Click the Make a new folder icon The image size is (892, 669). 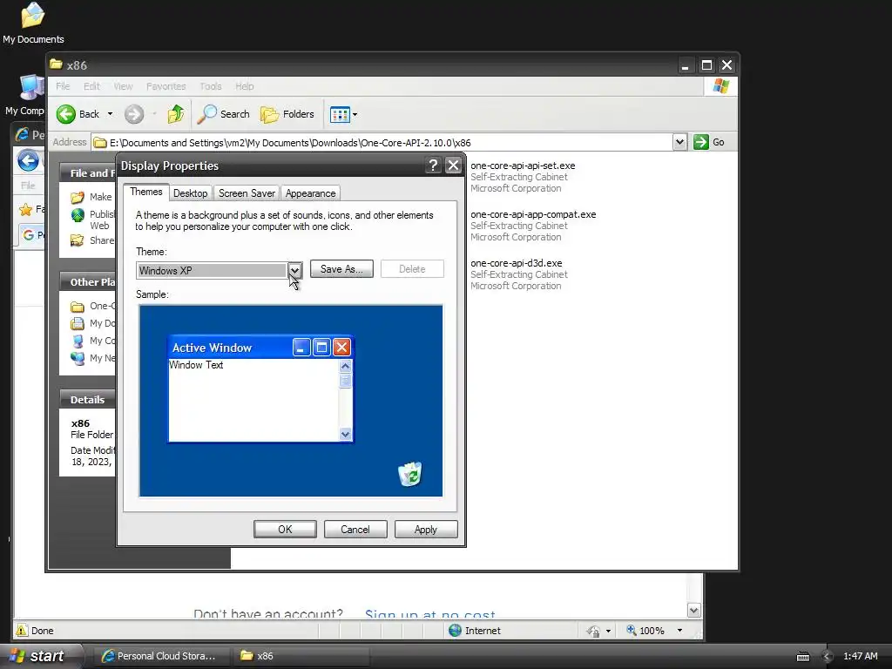click(x=78, y=198)
